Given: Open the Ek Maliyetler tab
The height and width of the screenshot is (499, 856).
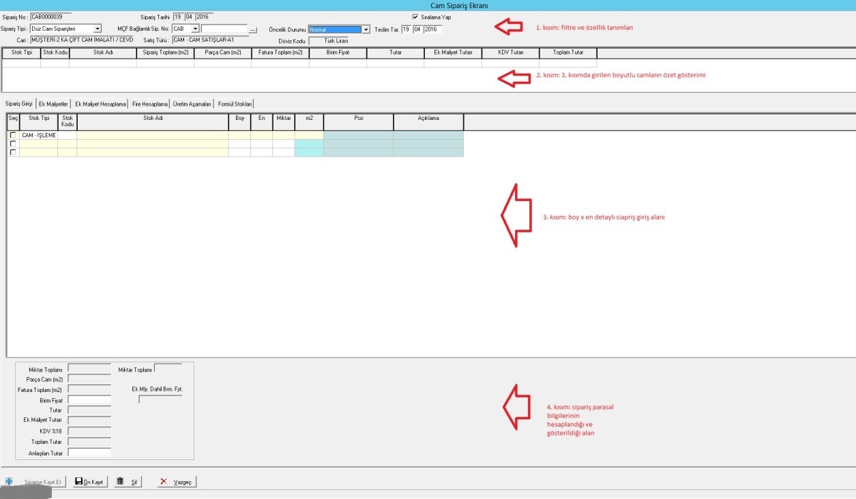Looking at the screenshot, I should click(54, 104).
